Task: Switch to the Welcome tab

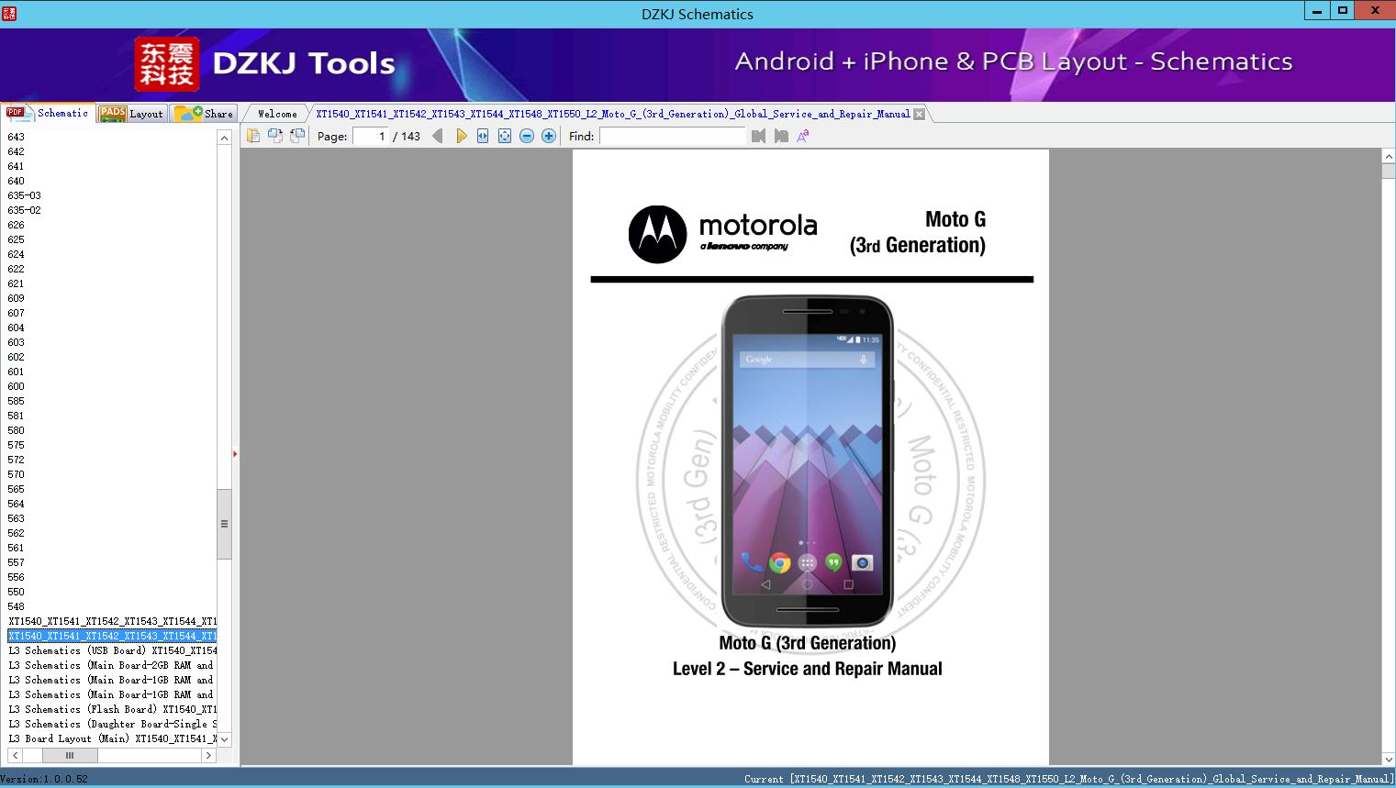Action: click(277, 114)
